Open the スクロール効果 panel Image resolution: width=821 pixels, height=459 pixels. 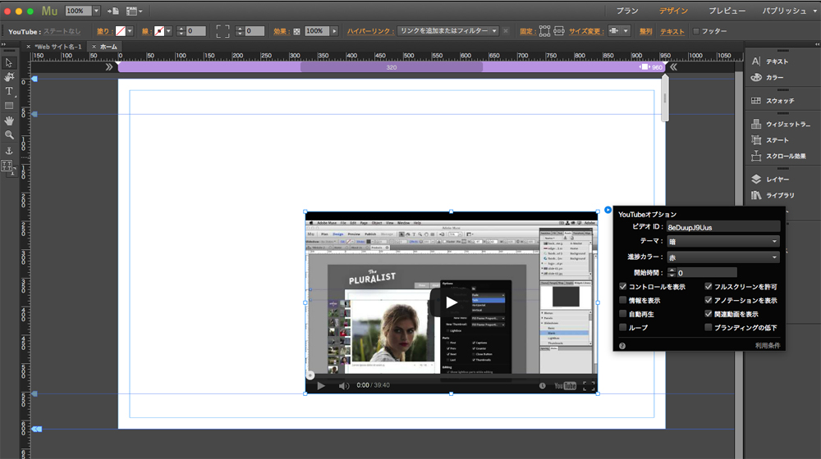778,157
